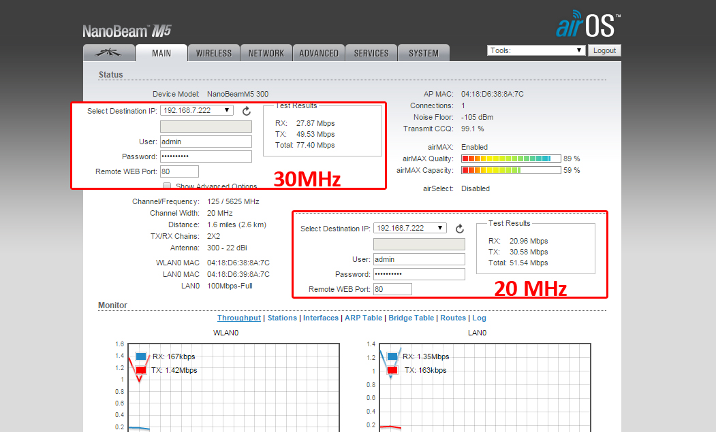
Task: Open the WIRELESS tab
Action: click(214, 53)
